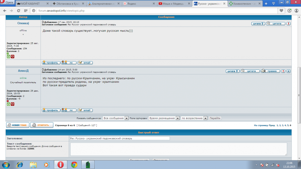Screen dimensions: 301x169
Task: Open Google Chrome from taskbar
Action: [x=74, y=165]
